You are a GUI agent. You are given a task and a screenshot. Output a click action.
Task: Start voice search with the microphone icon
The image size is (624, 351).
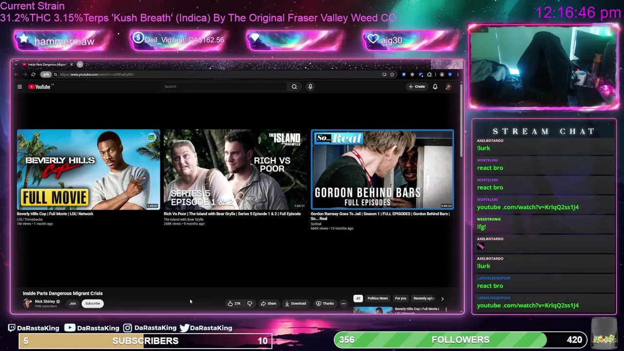point(310,87)
